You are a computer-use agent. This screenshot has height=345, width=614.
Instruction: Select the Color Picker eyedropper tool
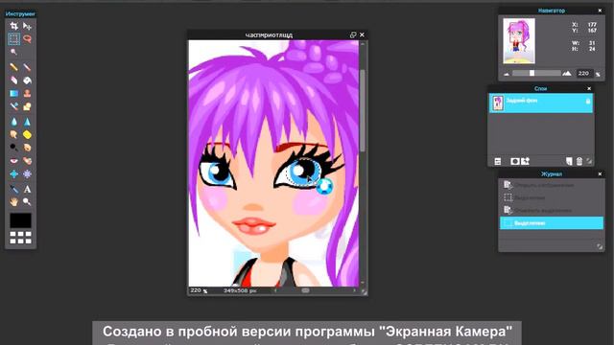pos(13,190)
